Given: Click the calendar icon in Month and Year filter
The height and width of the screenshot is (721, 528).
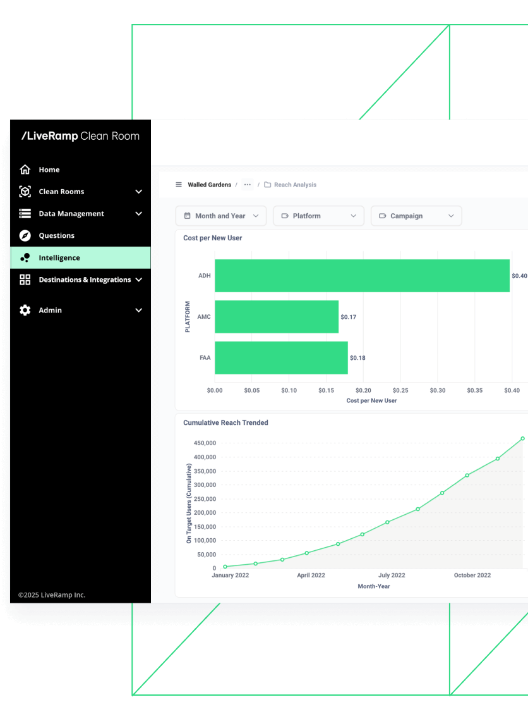Looking at the screenshot, I should coord(188,216).
